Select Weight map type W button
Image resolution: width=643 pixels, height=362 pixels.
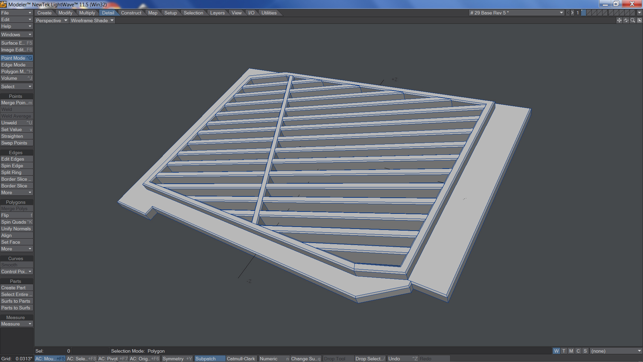(556, 351)
